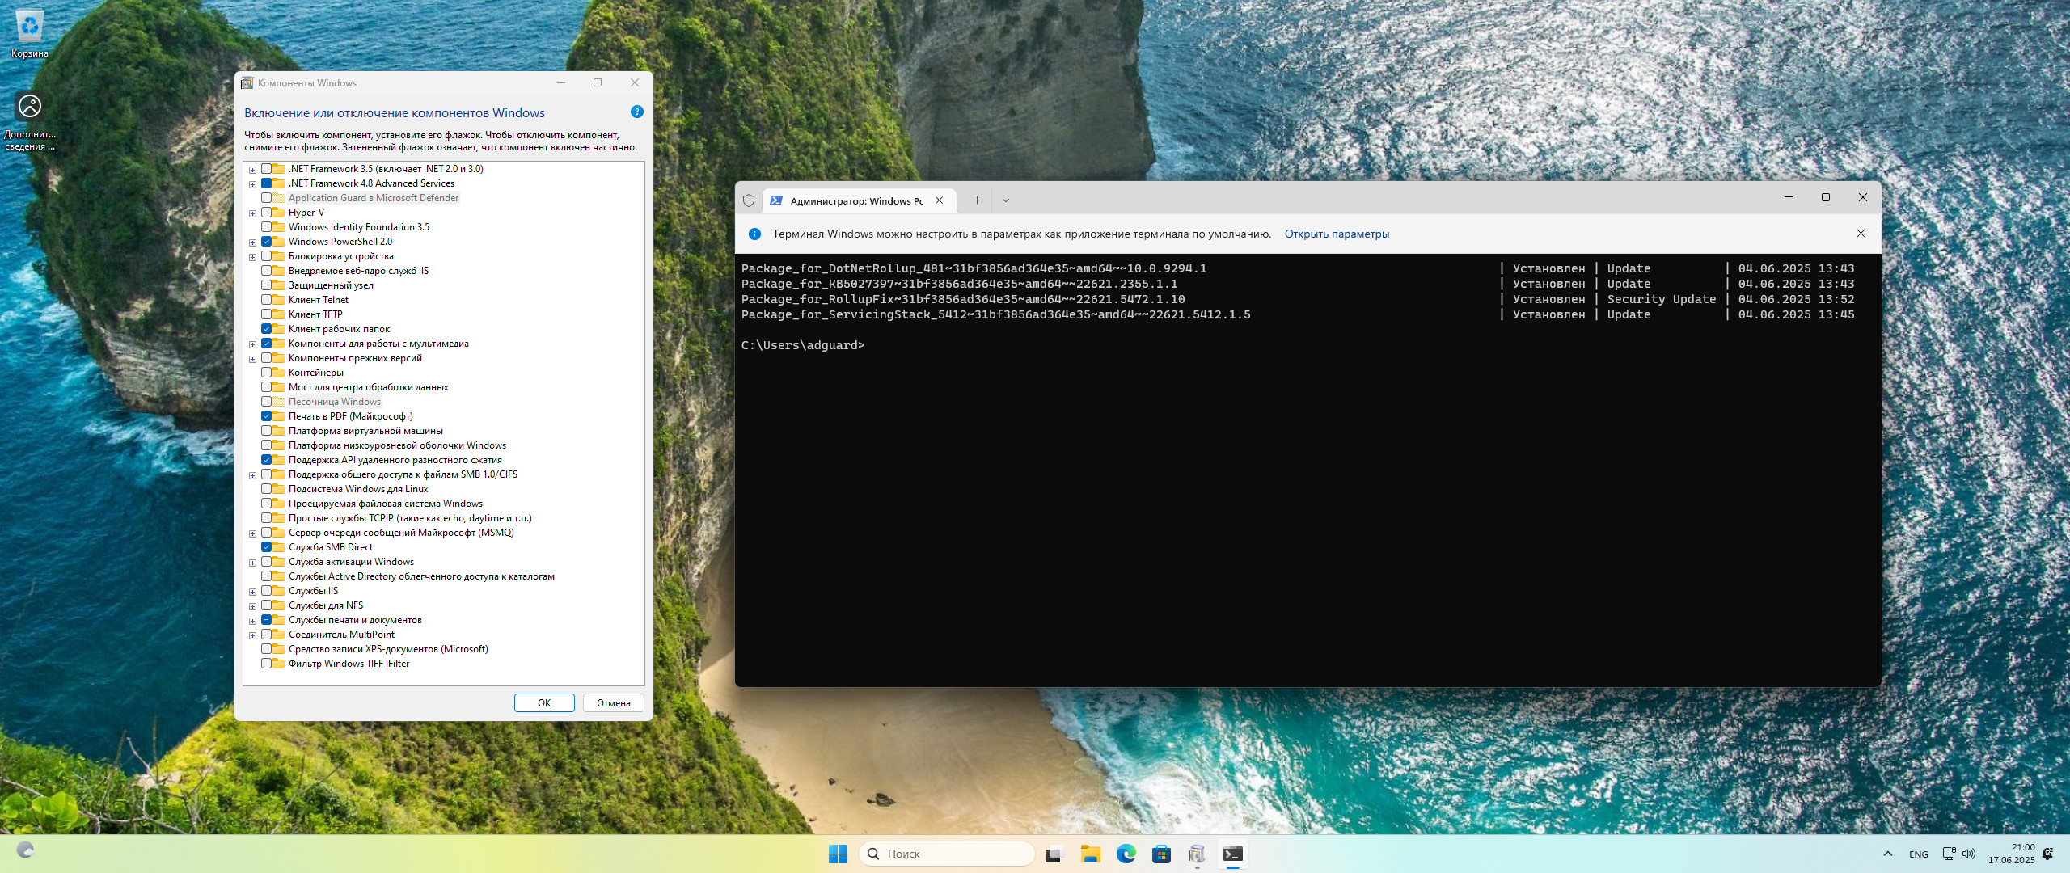Enable the Hyper-V checkbox
This screenshot has width=2070, height=873.
tap(266, 213)
